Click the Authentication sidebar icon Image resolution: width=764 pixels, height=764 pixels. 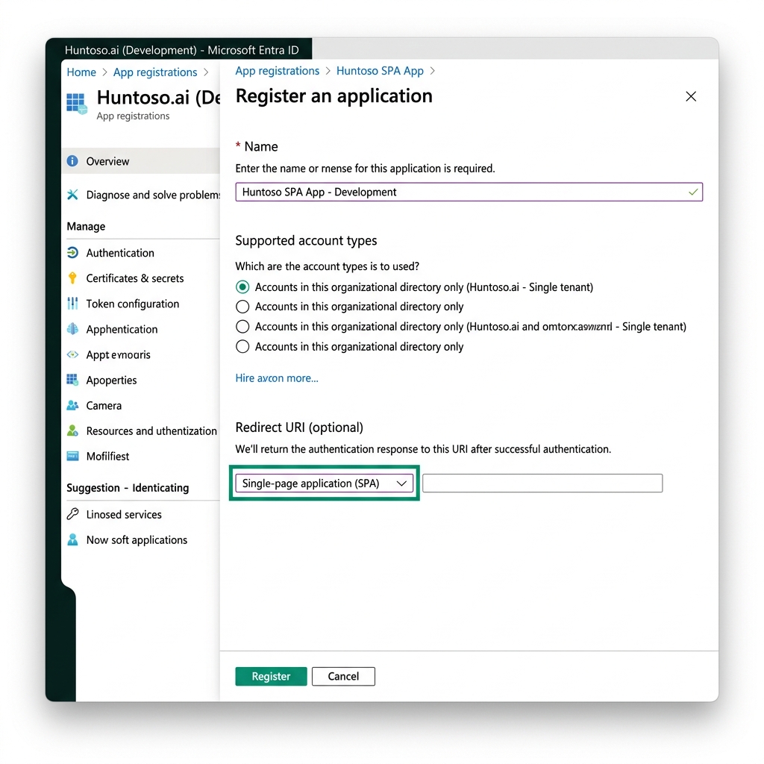72,252
